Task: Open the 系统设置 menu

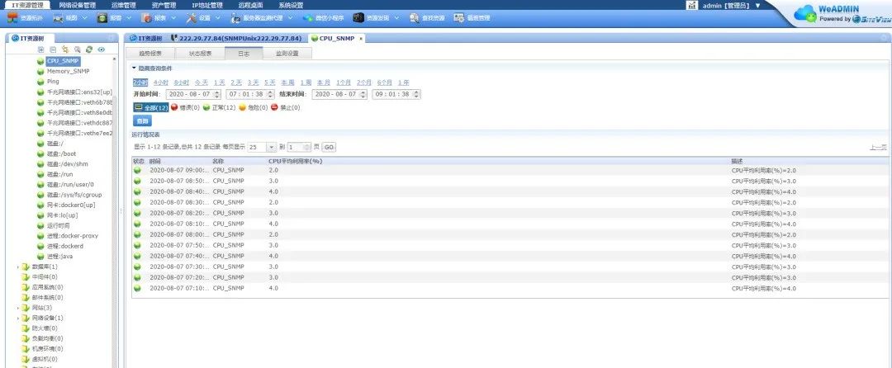Action: click(292, 5)
